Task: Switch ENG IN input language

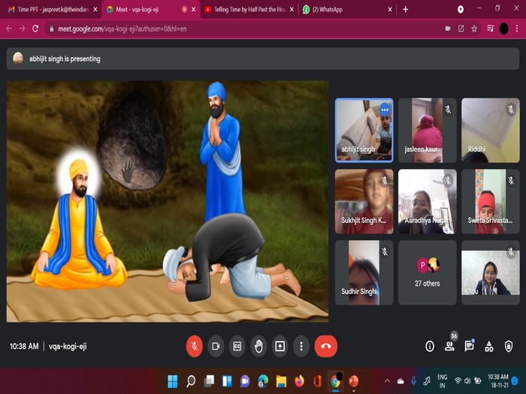Action: (443, 381)
